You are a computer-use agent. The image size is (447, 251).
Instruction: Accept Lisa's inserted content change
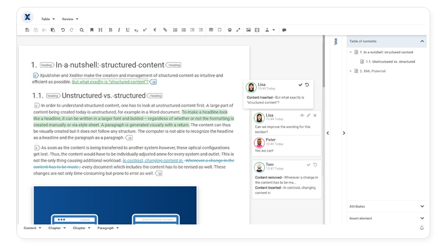pos(300,85)
